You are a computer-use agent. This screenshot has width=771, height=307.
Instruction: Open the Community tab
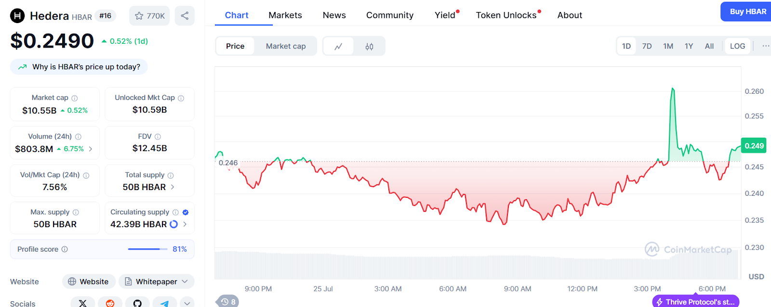point(390,15)
